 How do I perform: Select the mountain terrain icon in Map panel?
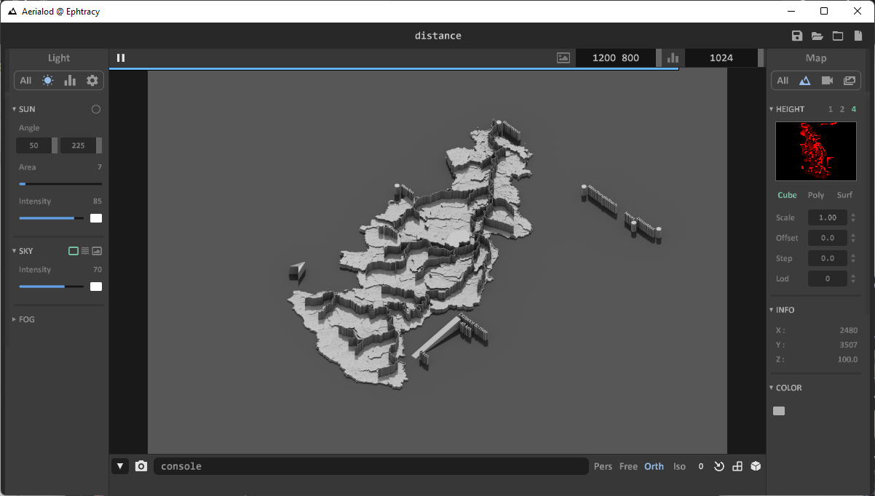[x=805, y=80]
